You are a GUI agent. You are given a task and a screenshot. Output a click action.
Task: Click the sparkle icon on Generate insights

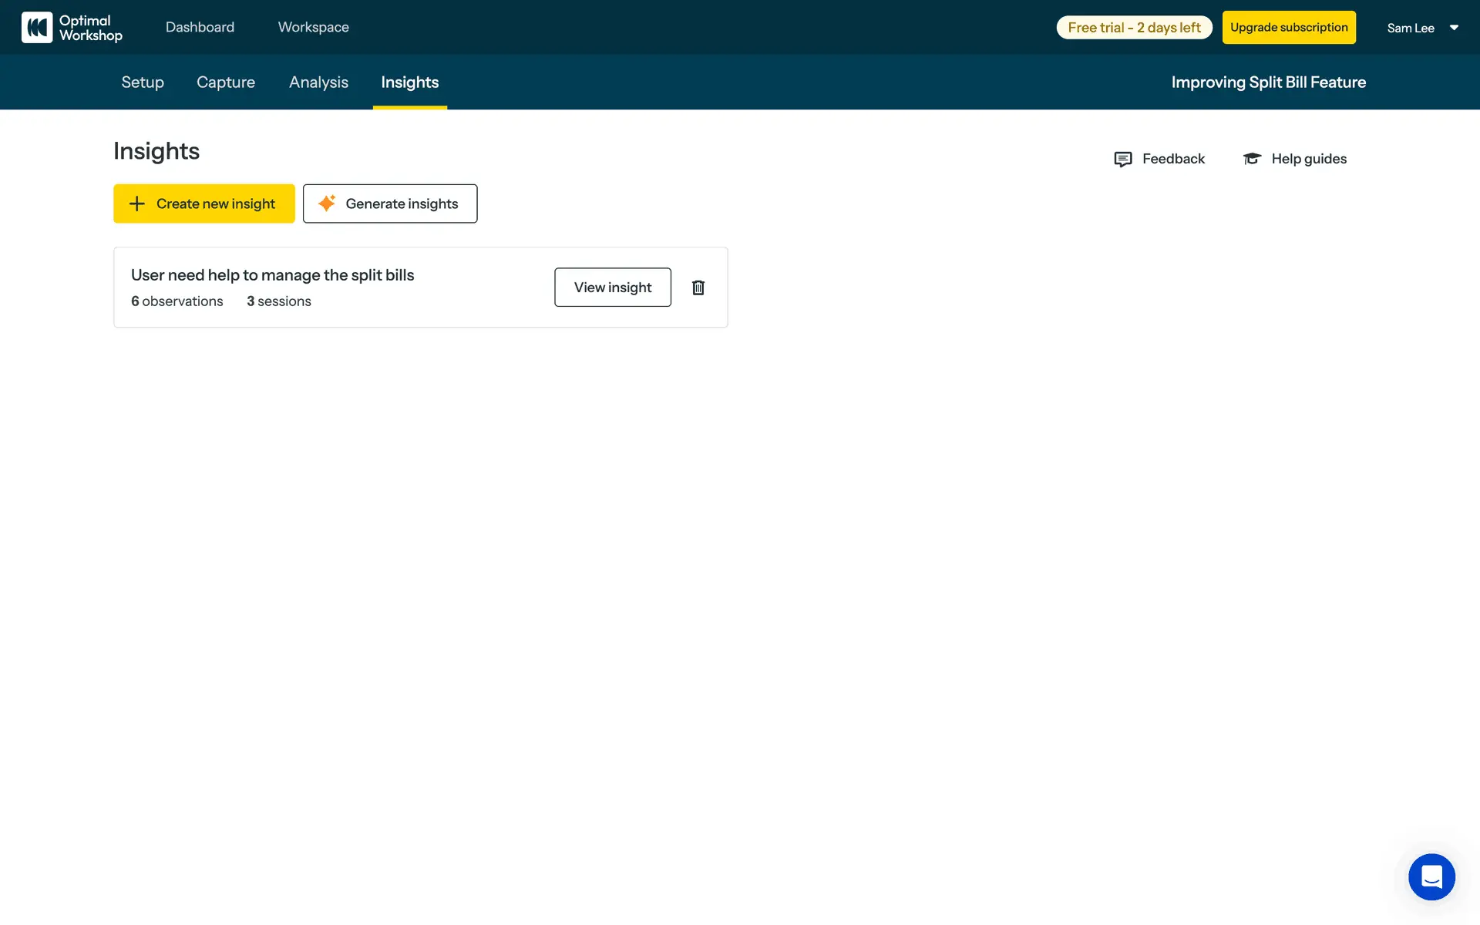(x=327, y=203)
